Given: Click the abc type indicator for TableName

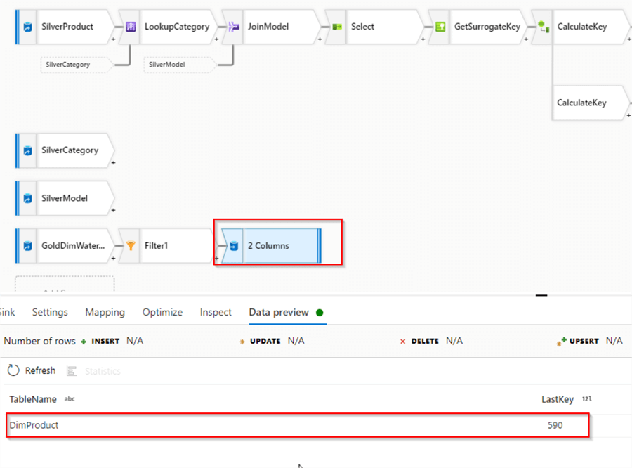Looking at the screenshot, I should coord(70,399).
